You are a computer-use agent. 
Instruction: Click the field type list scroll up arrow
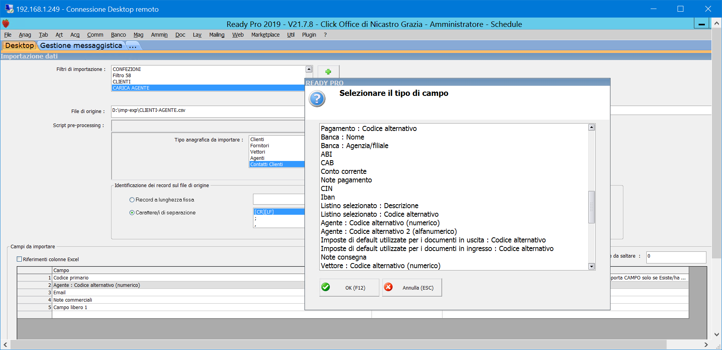pyautogui.click(x=591, y=127)
